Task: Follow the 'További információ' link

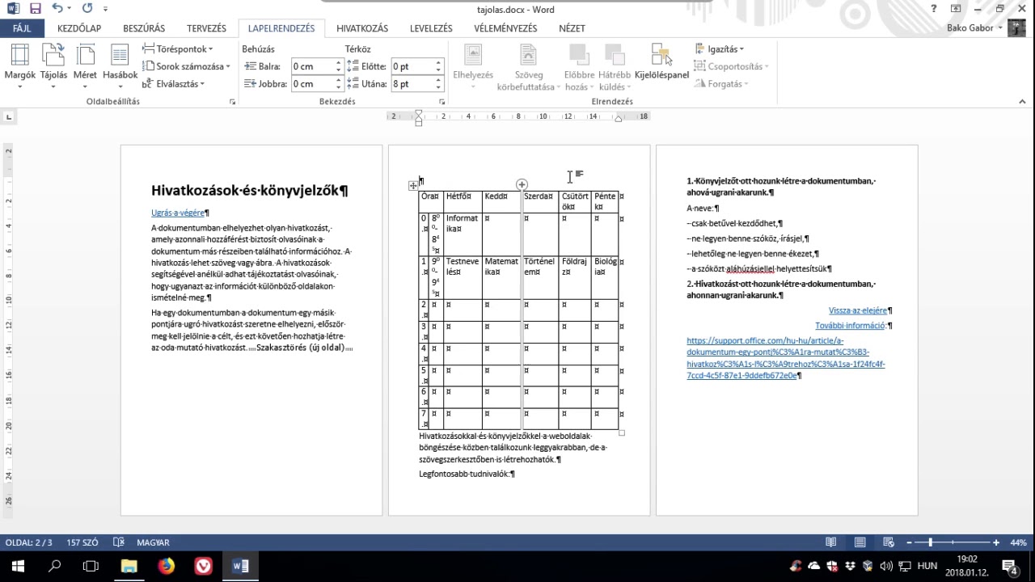Action: click(850, 326)
